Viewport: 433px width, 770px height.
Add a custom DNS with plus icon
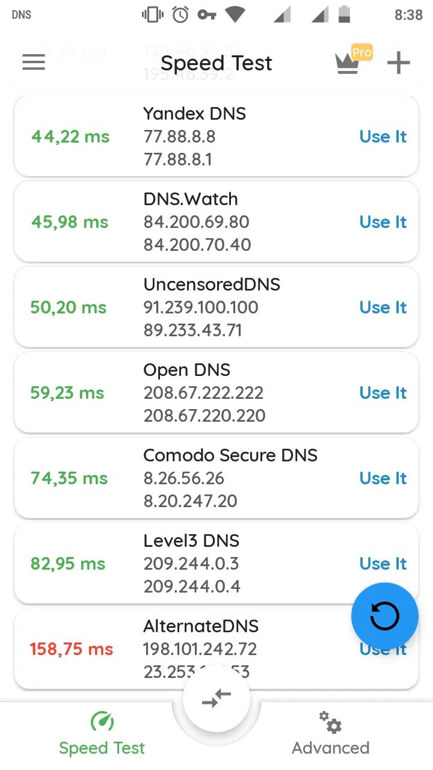398,63
